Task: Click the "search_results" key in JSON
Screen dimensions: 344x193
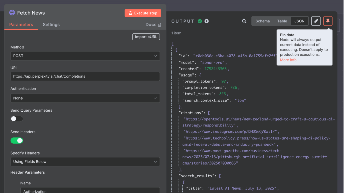Action: point(196,176)
